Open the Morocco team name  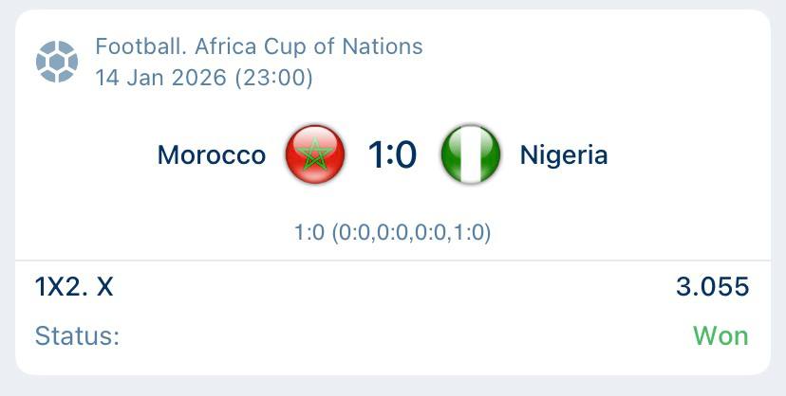point(212,154)
